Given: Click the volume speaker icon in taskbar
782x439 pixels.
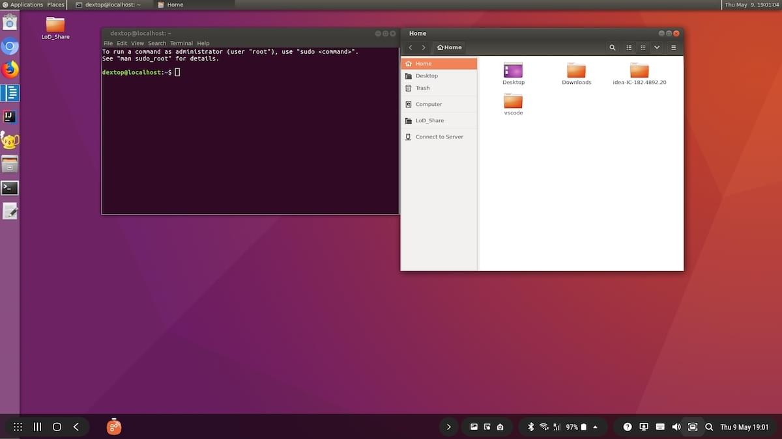Looking at the screenshot, I should 676,427.
